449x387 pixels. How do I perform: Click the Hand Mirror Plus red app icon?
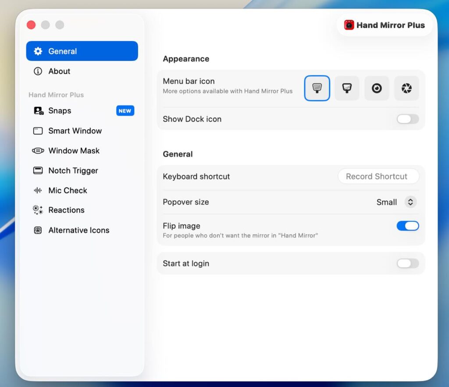point(349,25)
